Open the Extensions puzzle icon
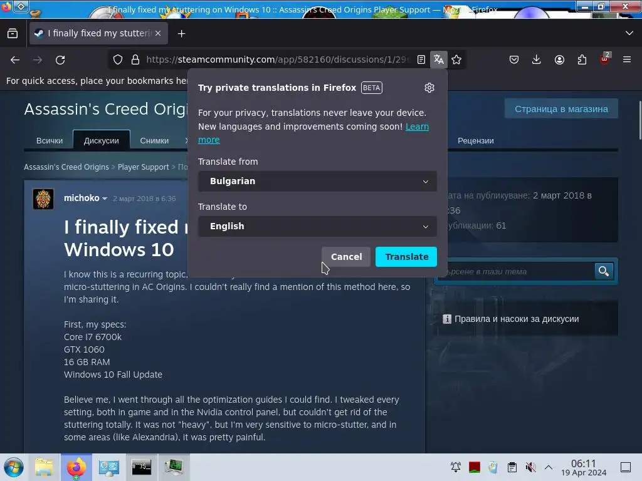This screenshot has height=481, width=642. (x=582, y=59)
